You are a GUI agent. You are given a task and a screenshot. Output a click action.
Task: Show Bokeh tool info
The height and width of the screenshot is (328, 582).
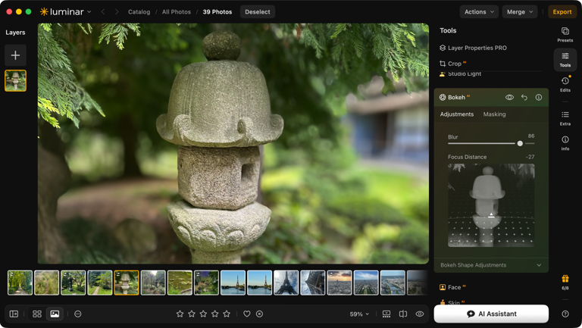click(539, 97)
